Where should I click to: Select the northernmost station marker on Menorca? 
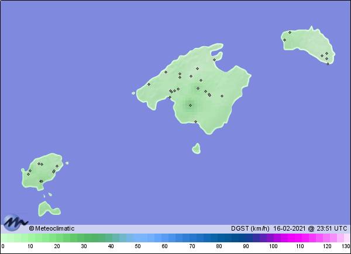[290, 32]
